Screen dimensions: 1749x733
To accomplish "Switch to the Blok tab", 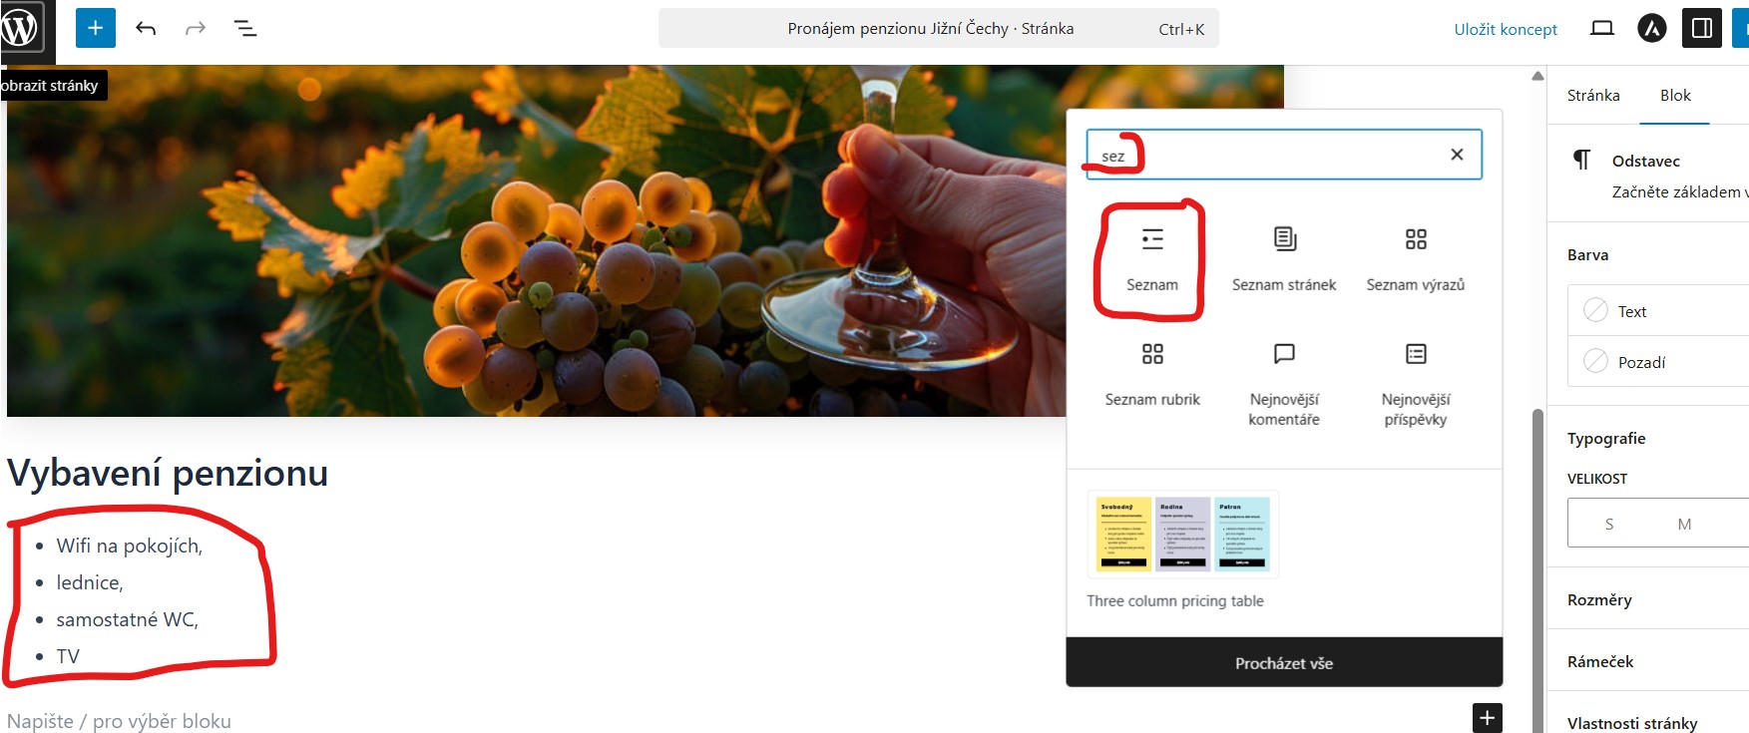I will pos(1675,96).
